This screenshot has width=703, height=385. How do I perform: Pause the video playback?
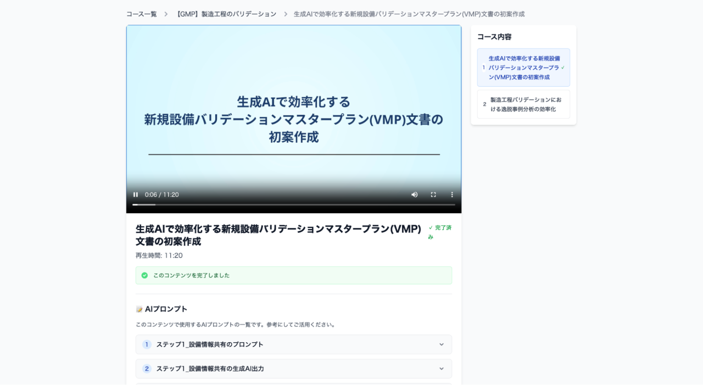[x=136, y=194]
